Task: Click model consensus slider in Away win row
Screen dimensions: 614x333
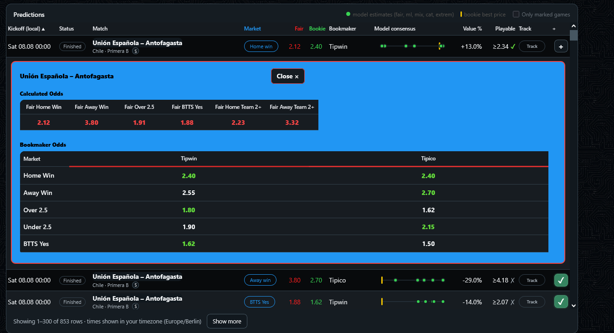Action: tap(412, 280)
